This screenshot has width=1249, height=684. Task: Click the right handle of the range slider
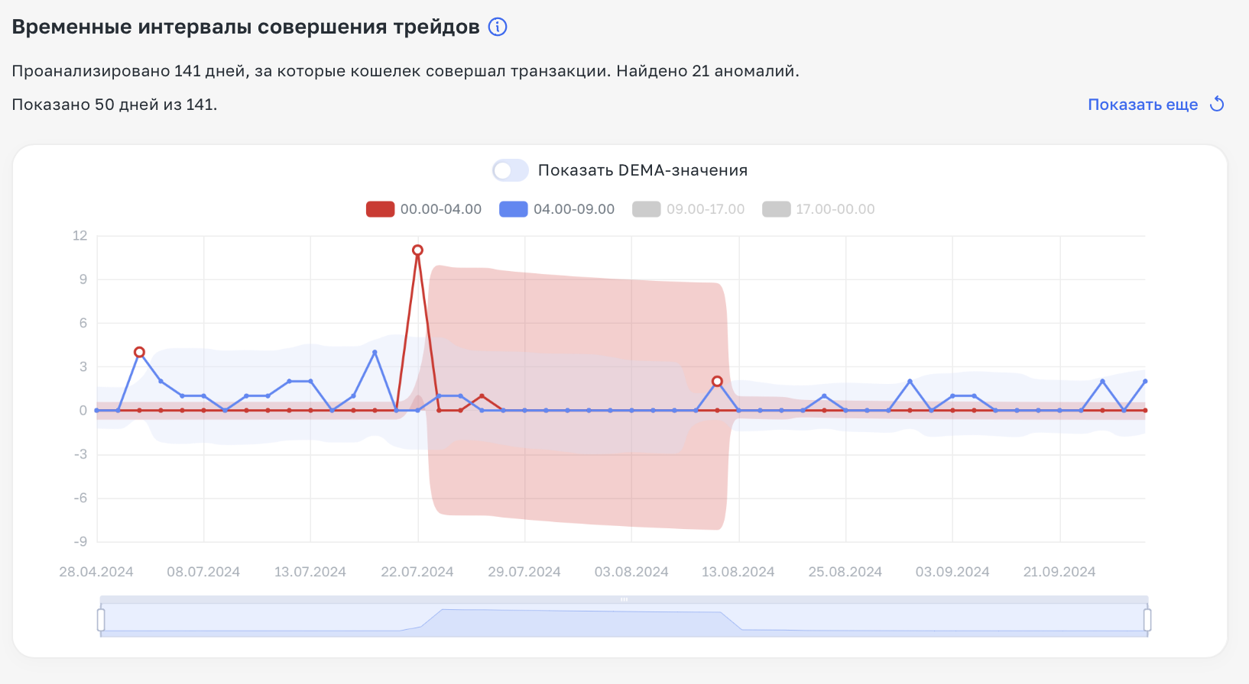pyautogui.click(x=1147, y=620)
